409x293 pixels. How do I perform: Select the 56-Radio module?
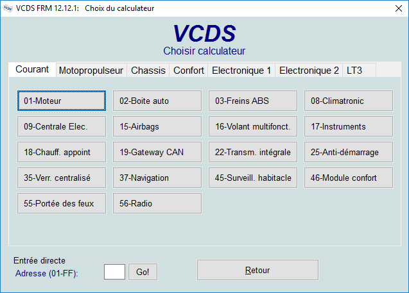click(x=157, y=203)
